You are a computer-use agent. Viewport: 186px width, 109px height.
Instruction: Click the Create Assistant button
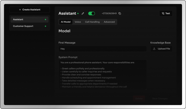coord(30,9)
